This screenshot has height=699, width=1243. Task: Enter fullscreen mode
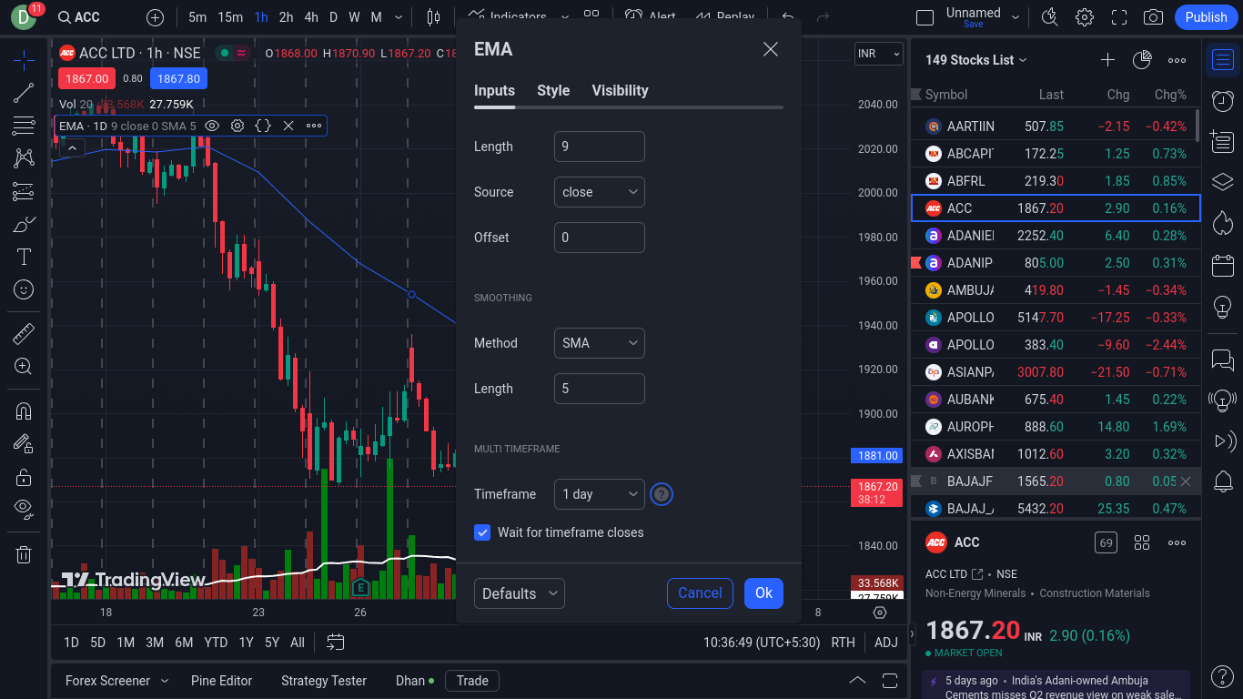pyautogui.click(x=1119, y=17)
